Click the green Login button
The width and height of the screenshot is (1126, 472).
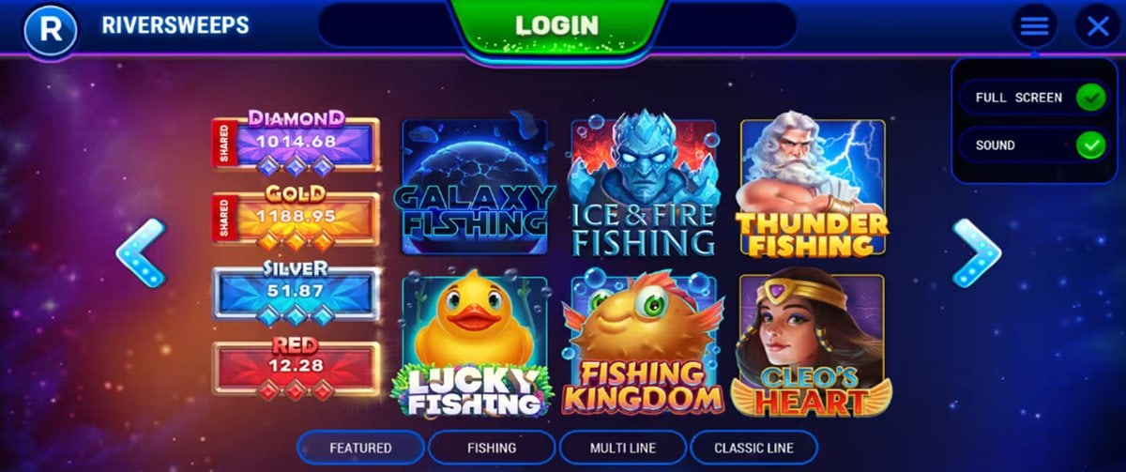coord(557,25)
